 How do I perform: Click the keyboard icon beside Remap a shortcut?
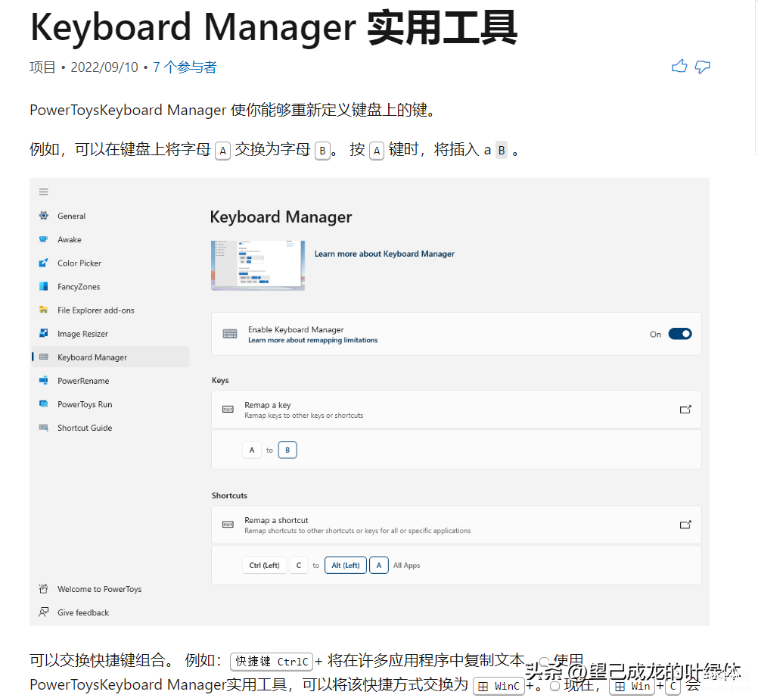[x=228, y=525]
